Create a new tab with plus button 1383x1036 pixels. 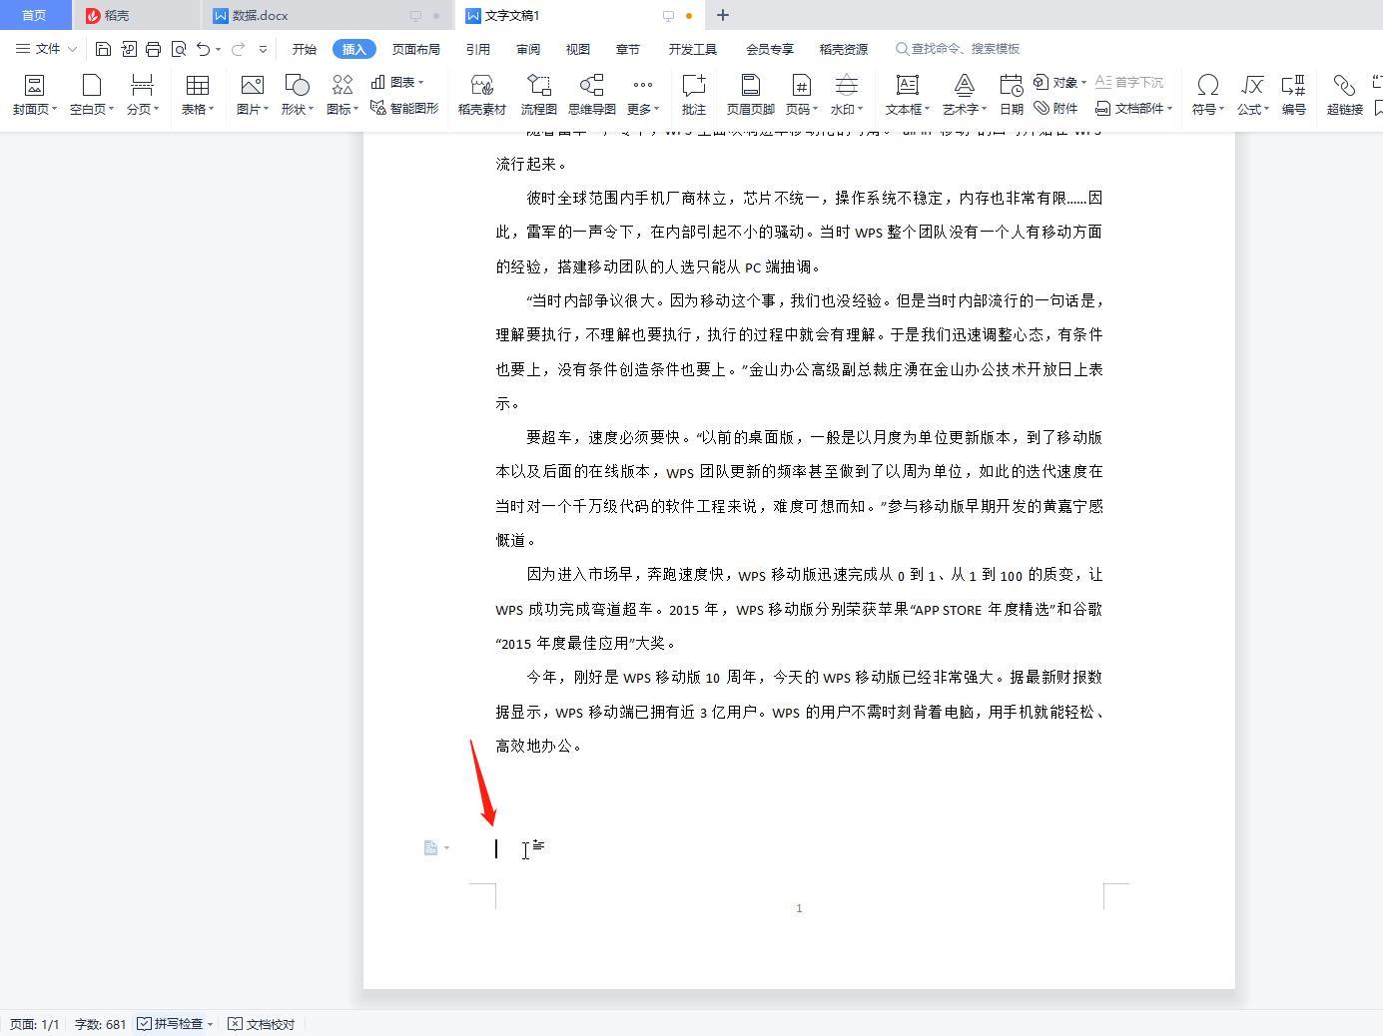pos(723,15)
